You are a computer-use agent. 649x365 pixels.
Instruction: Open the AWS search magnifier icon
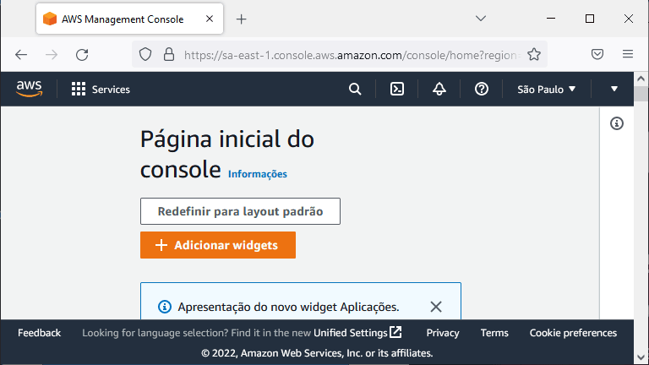pos(355,89)
